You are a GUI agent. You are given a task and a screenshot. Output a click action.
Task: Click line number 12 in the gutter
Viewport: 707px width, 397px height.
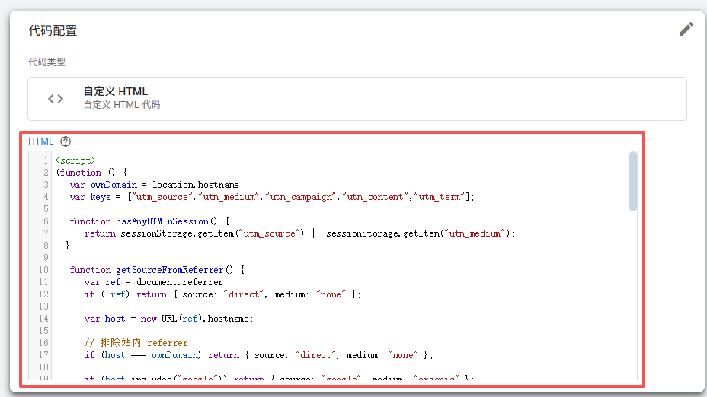coord(43,294)
